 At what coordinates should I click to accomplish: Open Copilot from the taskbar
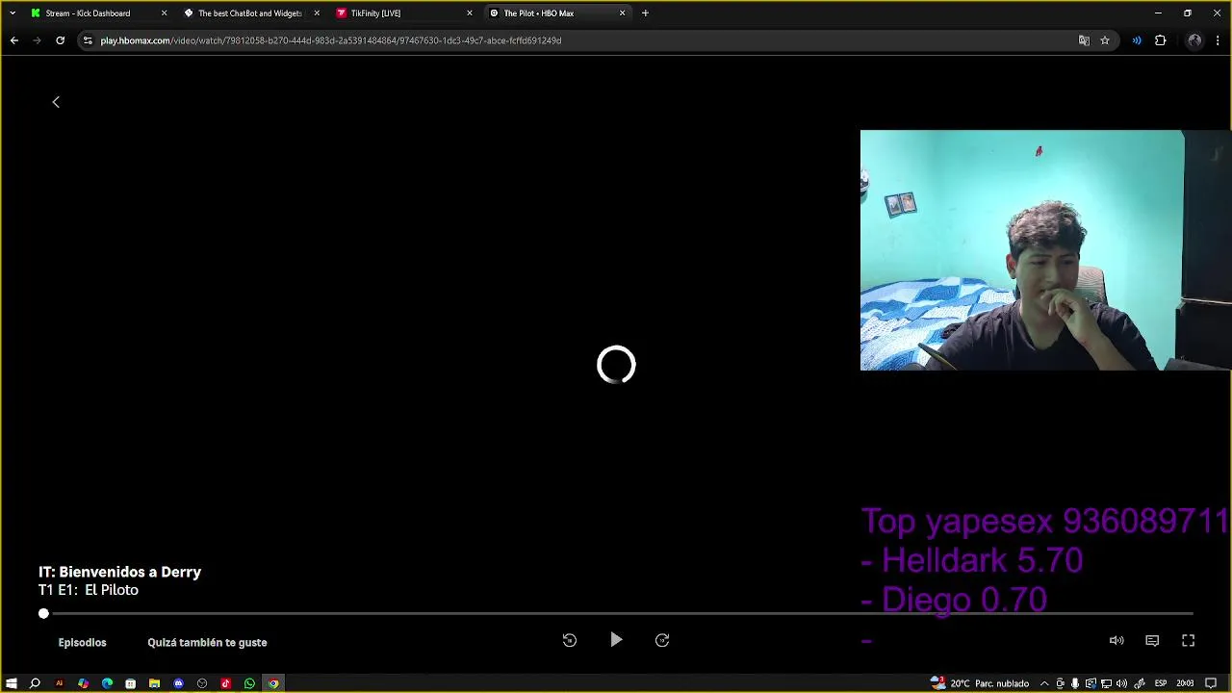tap(83, 683)
